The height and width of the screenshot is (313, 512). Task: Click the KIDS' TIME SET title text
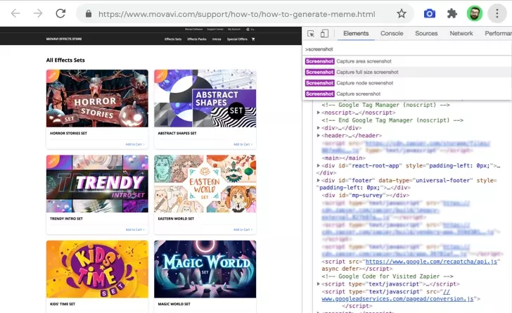tap(63, 304)
